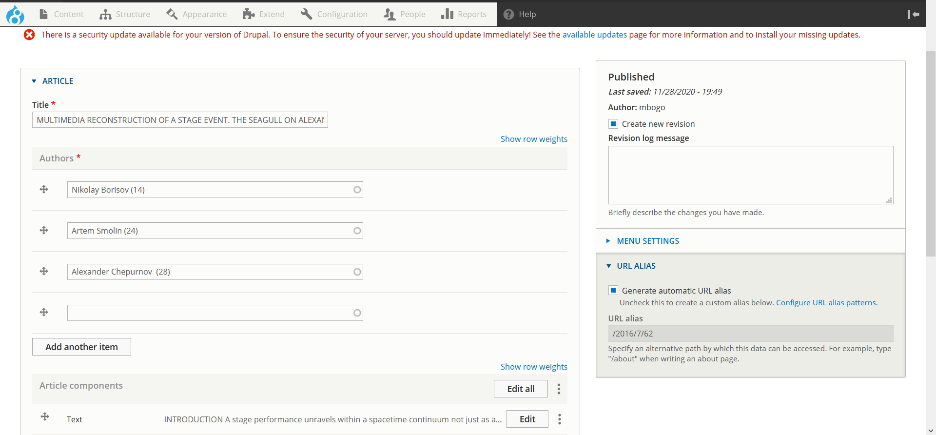Screen dimensions: 936x435
Task: Collapse the URL ALIAS section
Action: click(636, 266)
